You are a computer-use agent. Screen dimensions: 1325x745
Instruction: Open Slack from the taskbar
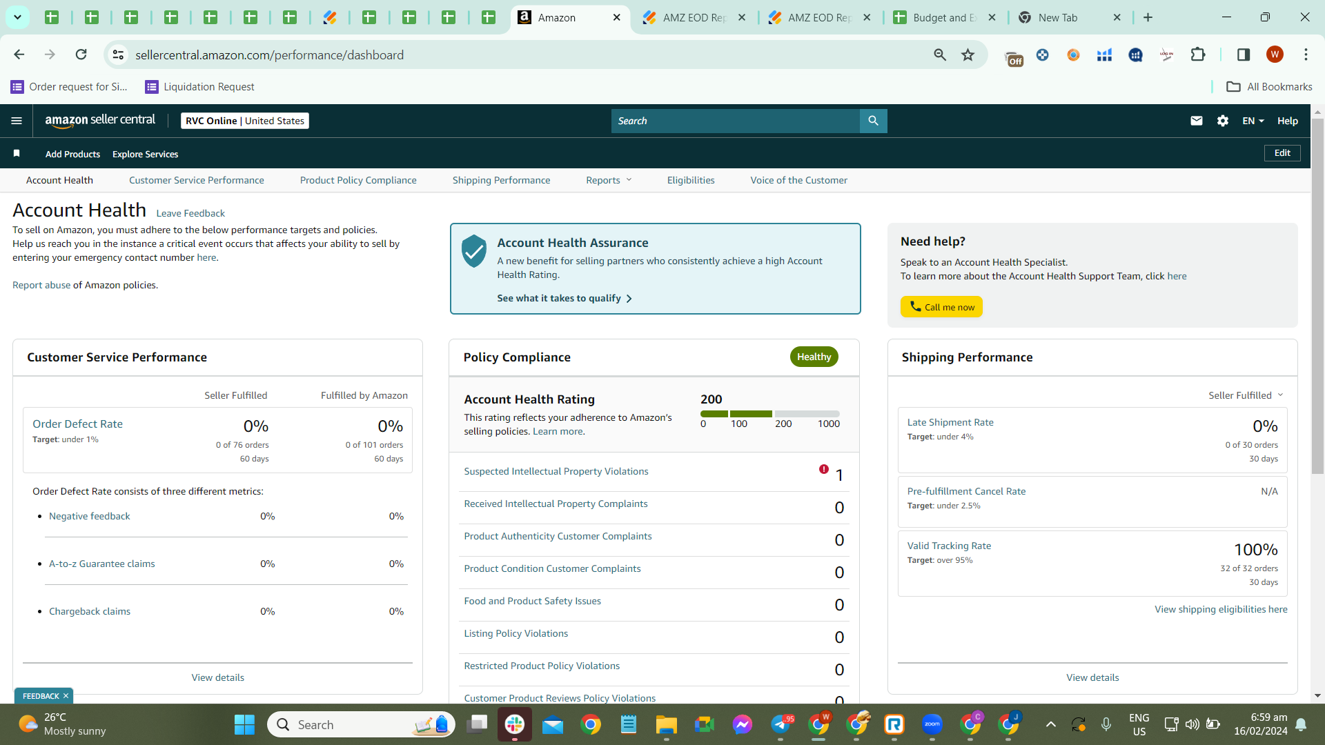(515, 724)
